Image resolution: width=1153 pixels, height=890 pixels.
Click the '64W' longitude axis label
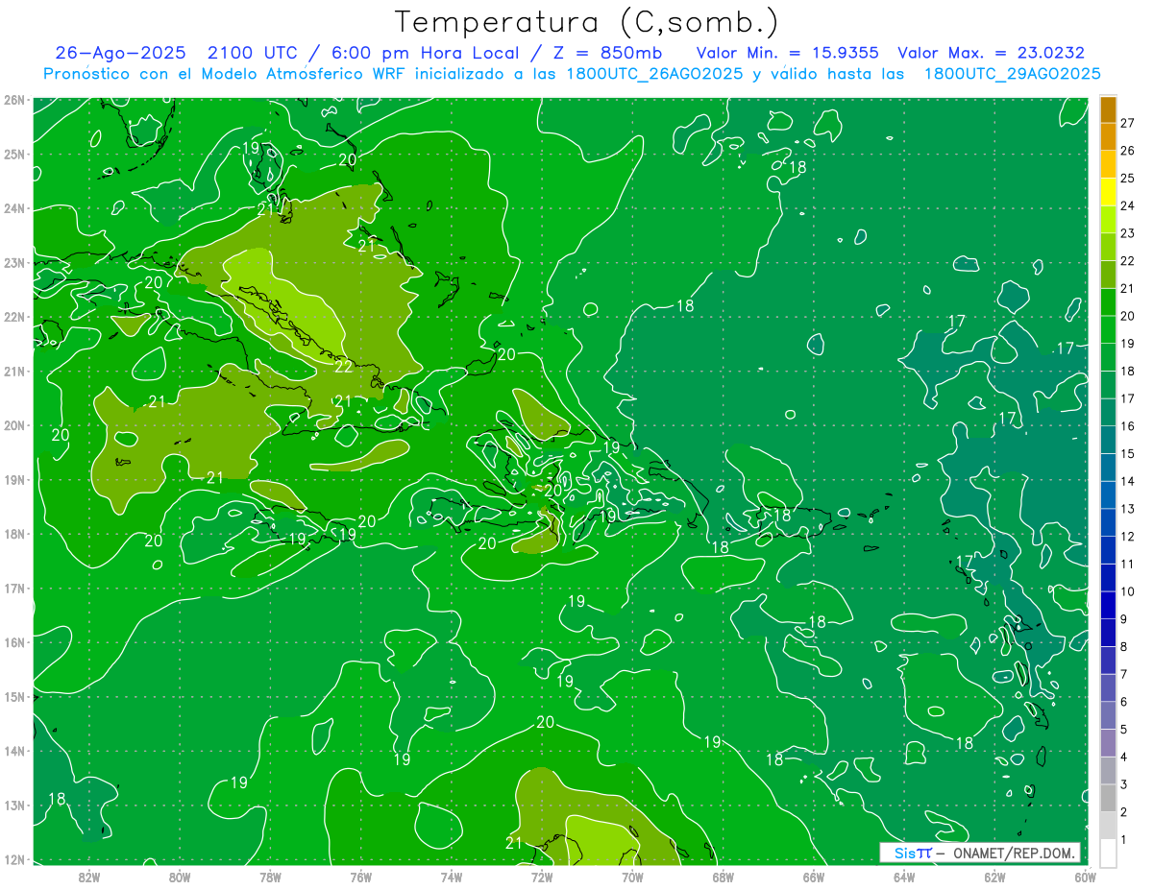[x=904, y=877]
